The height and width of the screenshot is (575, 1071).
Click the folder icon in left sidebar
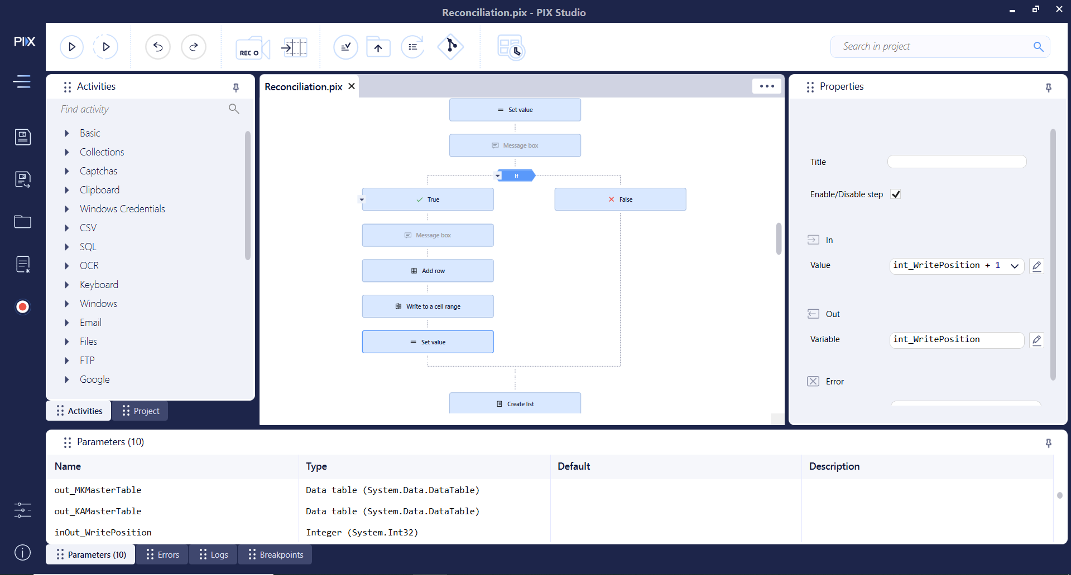point(23,222)
